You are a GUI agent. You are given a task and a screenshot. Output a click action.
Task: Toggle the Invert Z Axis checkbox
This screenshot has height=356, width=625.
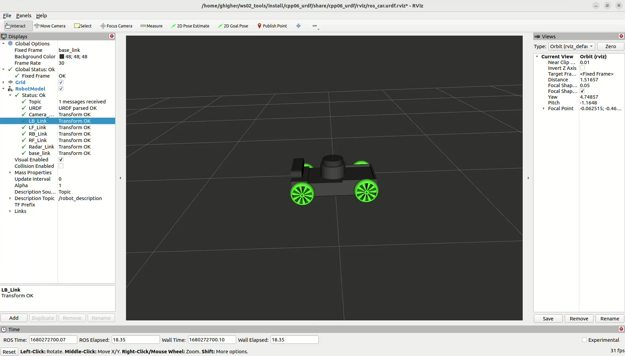(x=582, y=68)
